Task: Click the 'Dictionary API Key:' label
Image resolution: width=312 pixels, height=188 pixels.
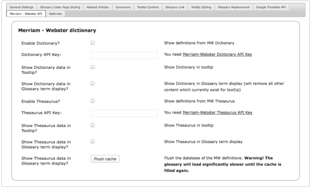Action: [41, 55]
